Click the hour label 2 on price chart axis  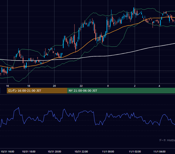[x=135, y=86]
